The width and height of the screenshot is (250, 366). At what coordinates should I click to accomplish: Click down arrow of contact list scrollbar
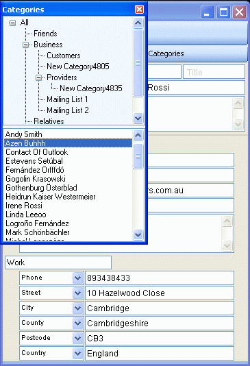point(138,234)
